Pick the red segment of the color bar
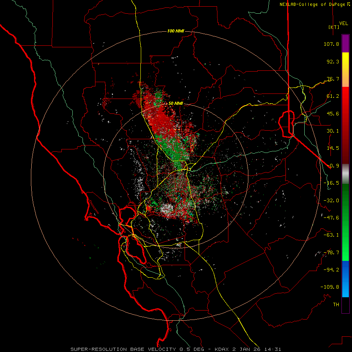The height and width of the screenshot is (352, 352). pyautogui.click(x=345, y=125)
